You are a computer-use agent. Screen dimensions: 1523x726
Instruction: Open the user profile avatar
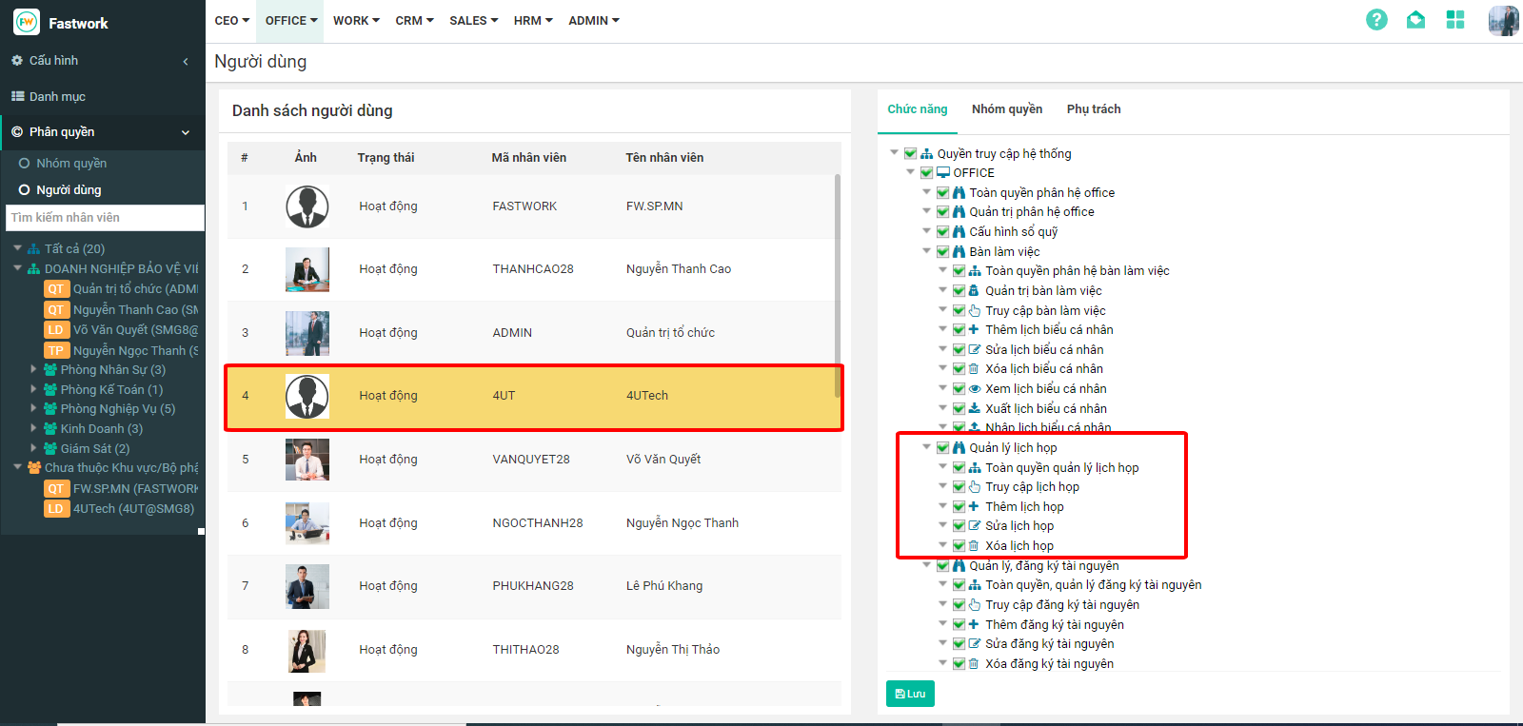(x=1503, y=20)
